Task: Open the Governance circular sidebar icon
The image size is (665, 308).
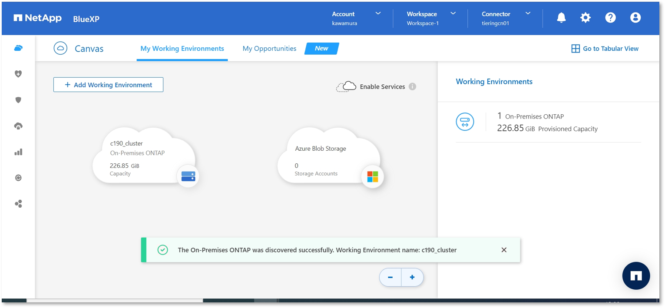Action: tap(18, 178)
